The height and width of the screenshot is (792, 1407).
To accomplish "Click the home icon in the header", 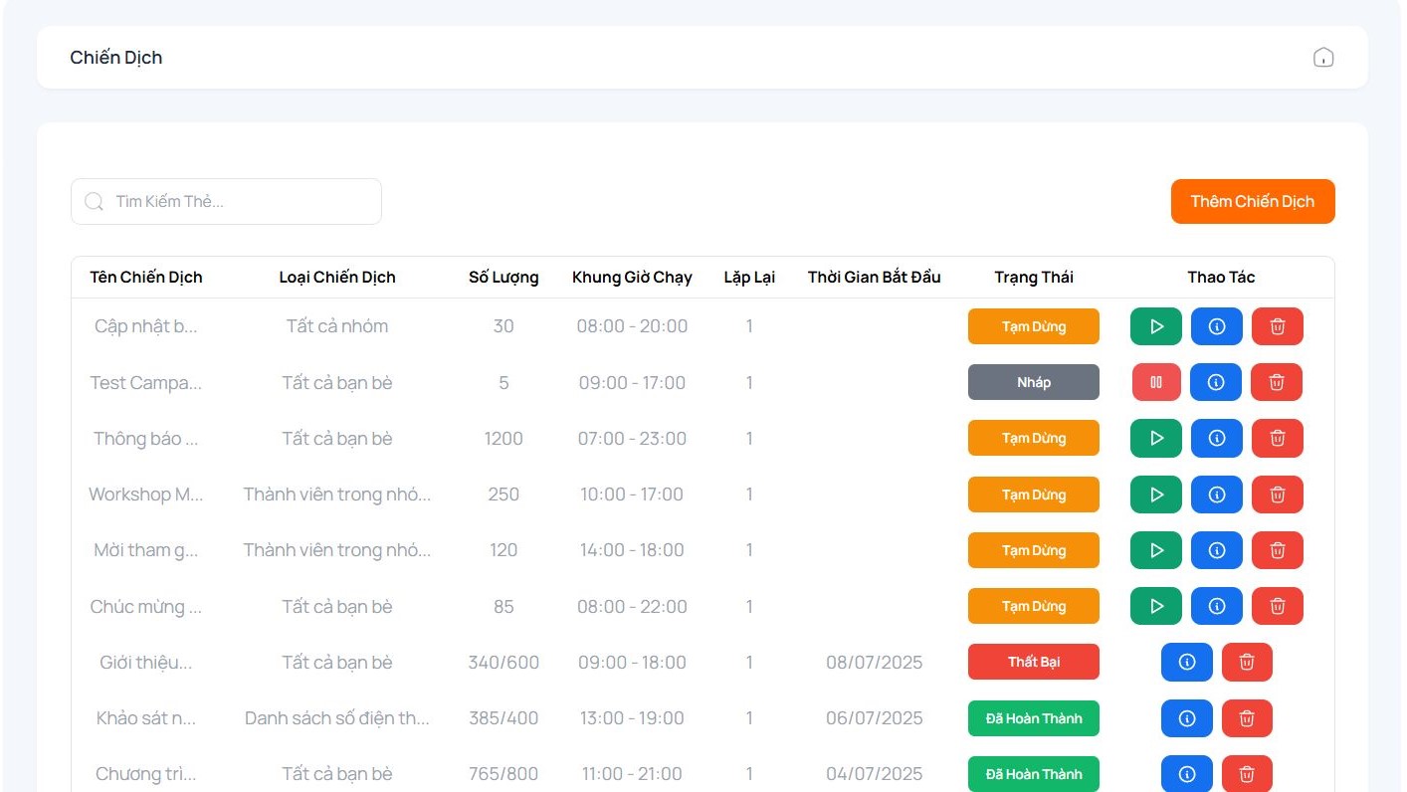I will coord(1323,58).
